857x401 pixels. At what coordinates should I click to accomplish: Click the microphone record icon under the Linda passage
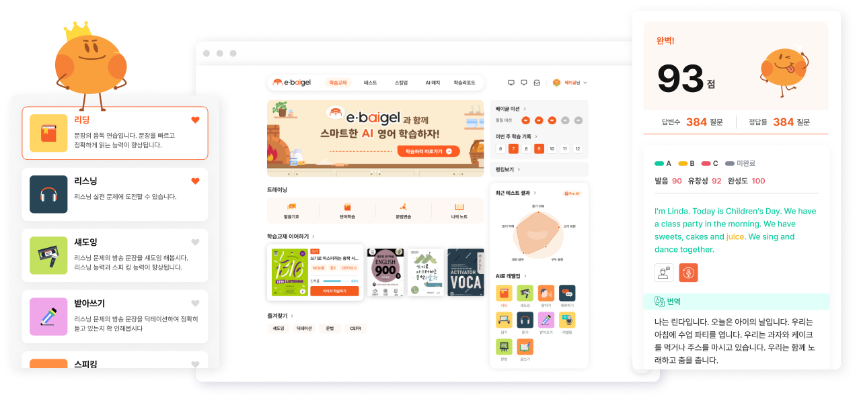point(688,273)
